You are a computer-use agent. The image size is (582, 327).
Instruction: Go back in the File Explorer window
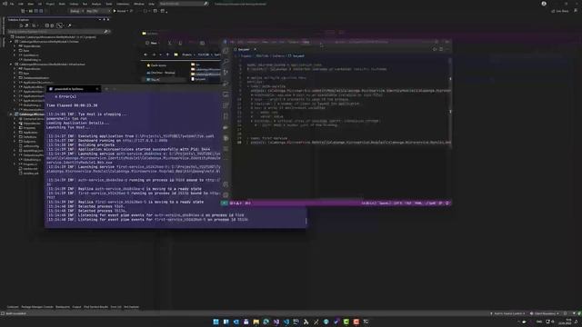(145, 54)
